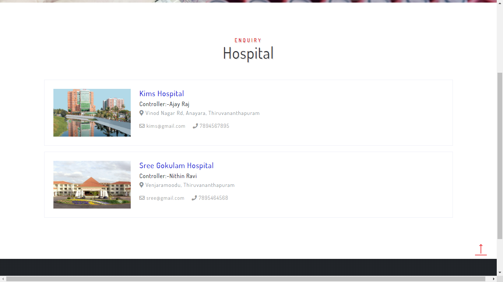The width and height of the screenshot is (503, 282).
Task: Select the phone number 7895464568
Action: pos(213,198)
